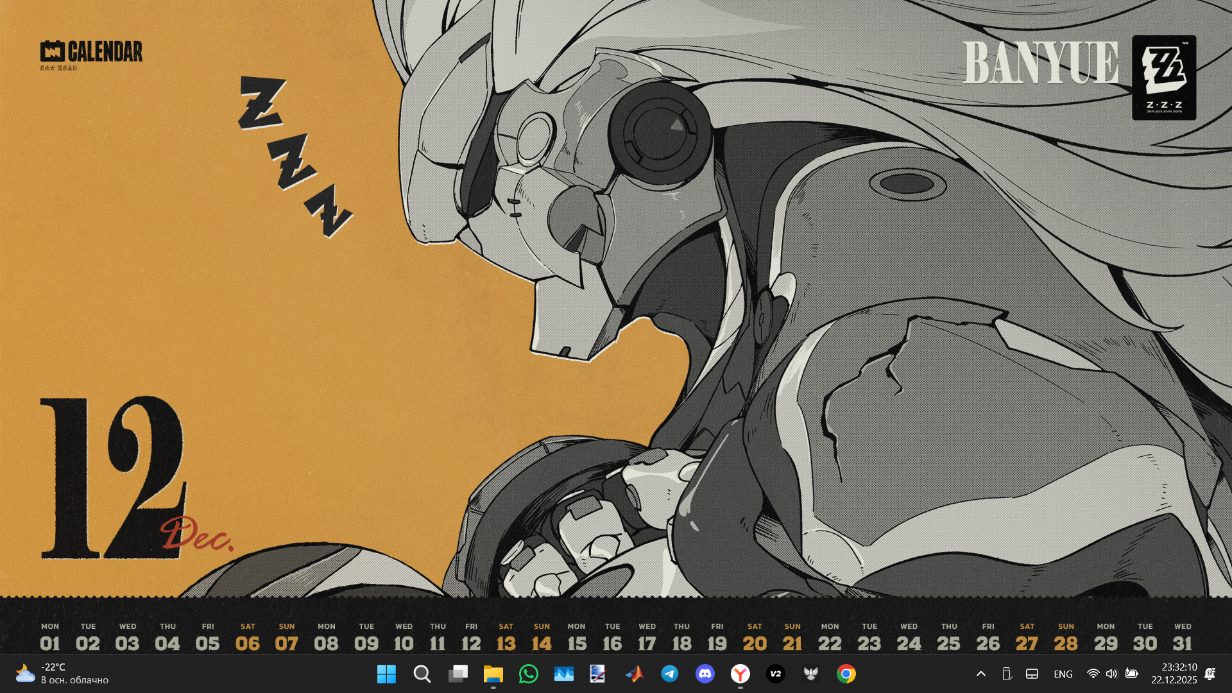Open Task View on taskbar
The height and width of the screenshot is (693, 1232).
(458, 674)
